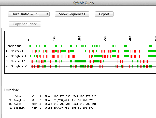Click the 0 position ruler marker
This screenshot has width=156, height=118.
point(29,40)
